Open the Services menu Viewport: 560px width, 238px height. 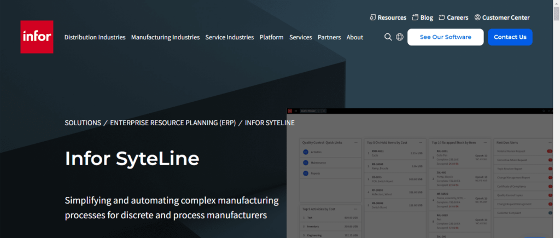(301, 37)
